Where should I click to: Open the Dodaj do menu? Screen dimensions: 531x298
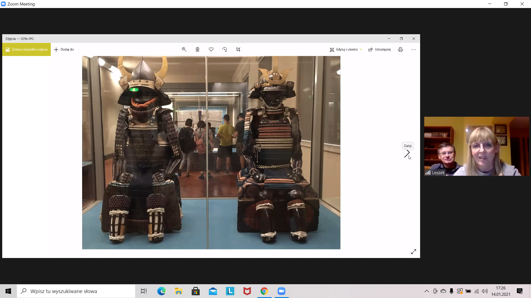tap(64, 49)
